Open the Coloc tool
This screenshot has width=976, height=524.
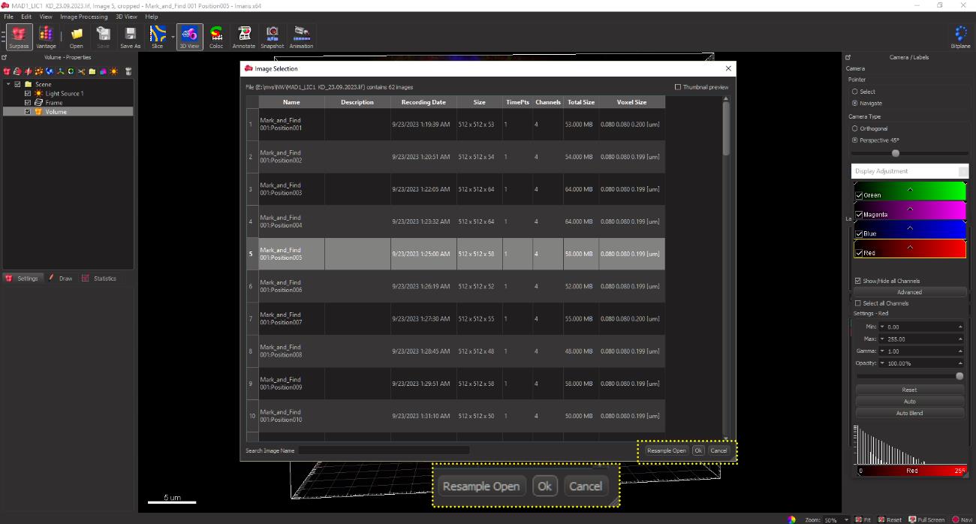coord(216,36)
